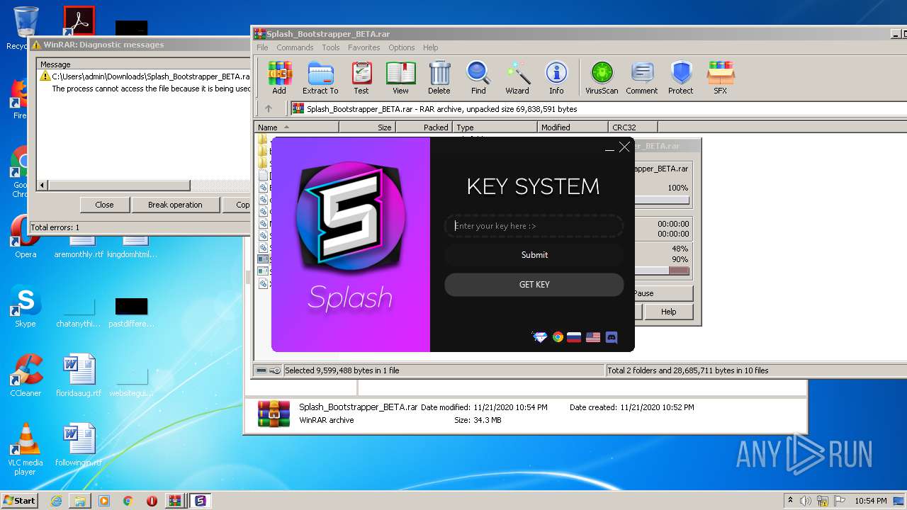The height and width of the screenshot is (510, 907).
Task: Click Close in Diagnostic messages dialog
Action: [104, 205]
